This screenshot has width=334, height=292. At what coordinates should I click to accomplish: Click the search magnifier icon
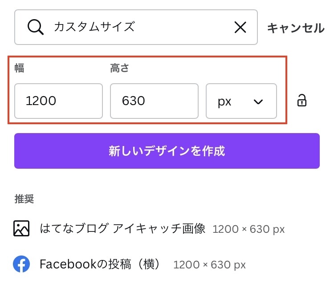click(36, 28)
